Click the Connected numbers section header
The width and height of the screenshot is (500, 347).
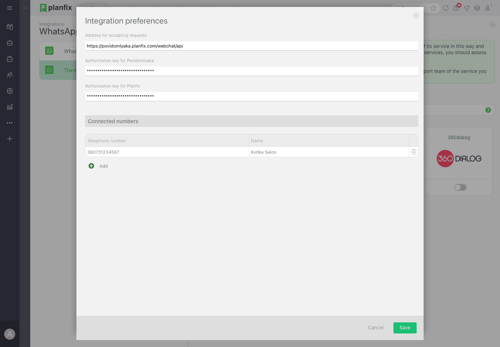pyautogui.click(x=252, y=121)
